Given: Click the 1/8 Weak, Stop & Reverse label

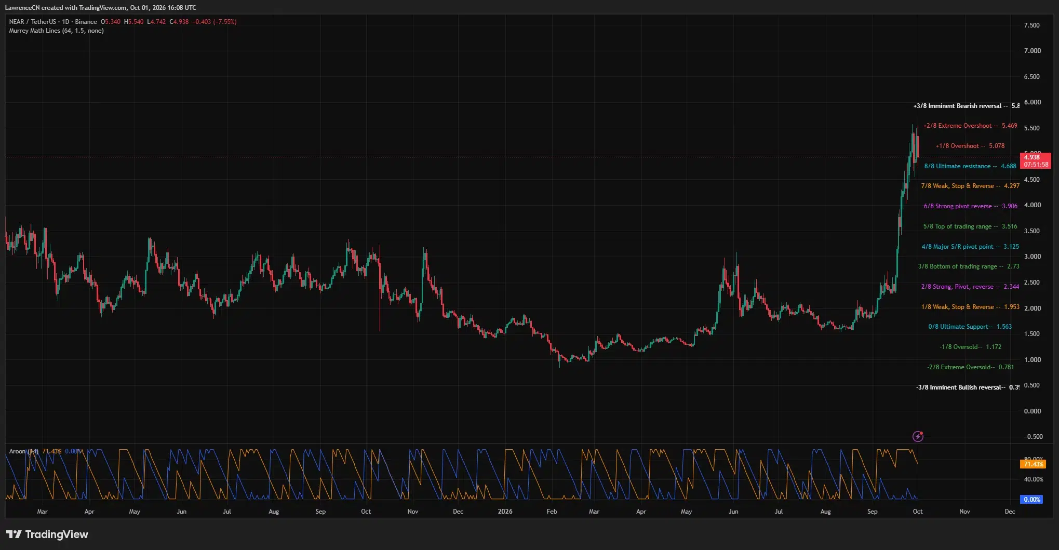Looking at the screenshot, I should pyautogui.click(x=970, y=307).
